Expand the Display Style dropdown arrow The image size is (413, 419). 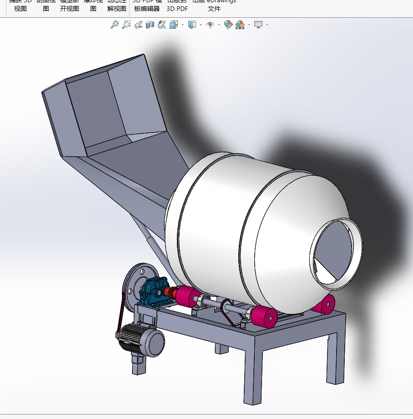pyautogui.click(x=201, y=25)
